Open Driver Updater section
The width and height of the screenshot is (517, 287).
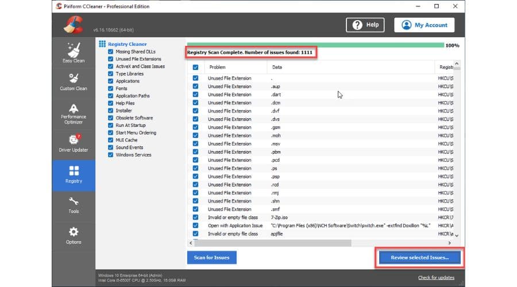[74, 143]
